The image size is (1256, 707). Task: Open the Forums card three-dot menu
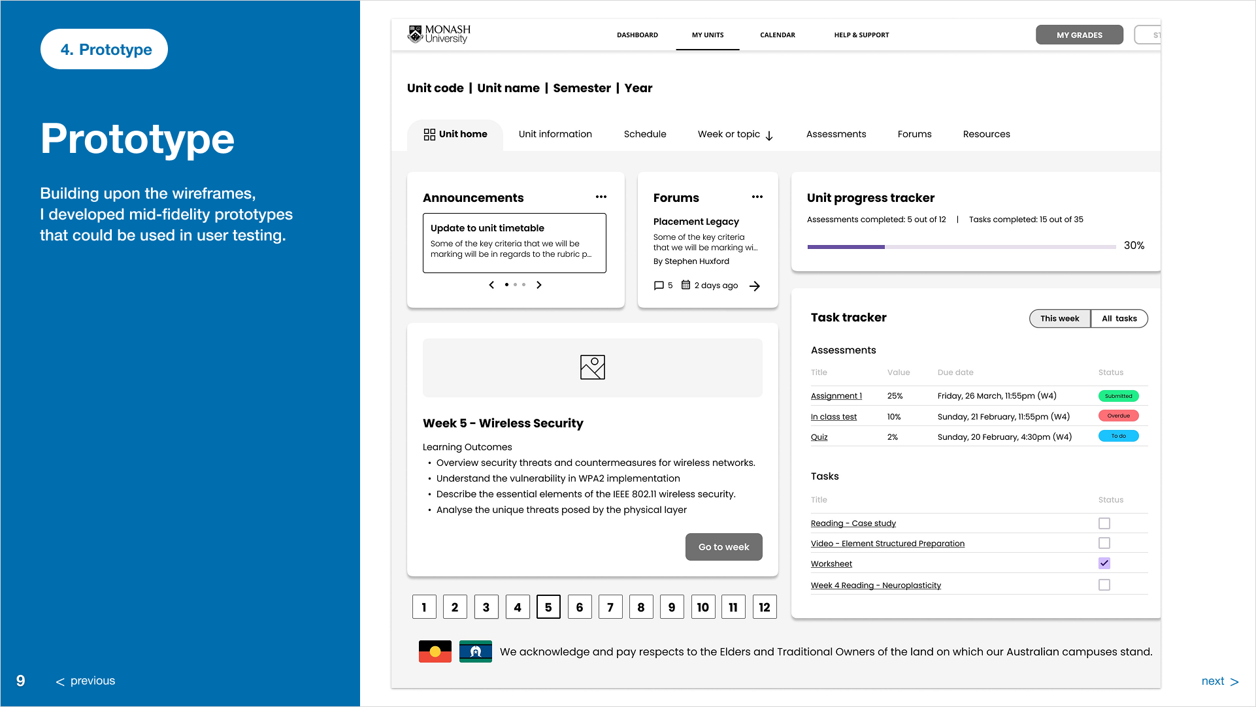tap(757, 197)
